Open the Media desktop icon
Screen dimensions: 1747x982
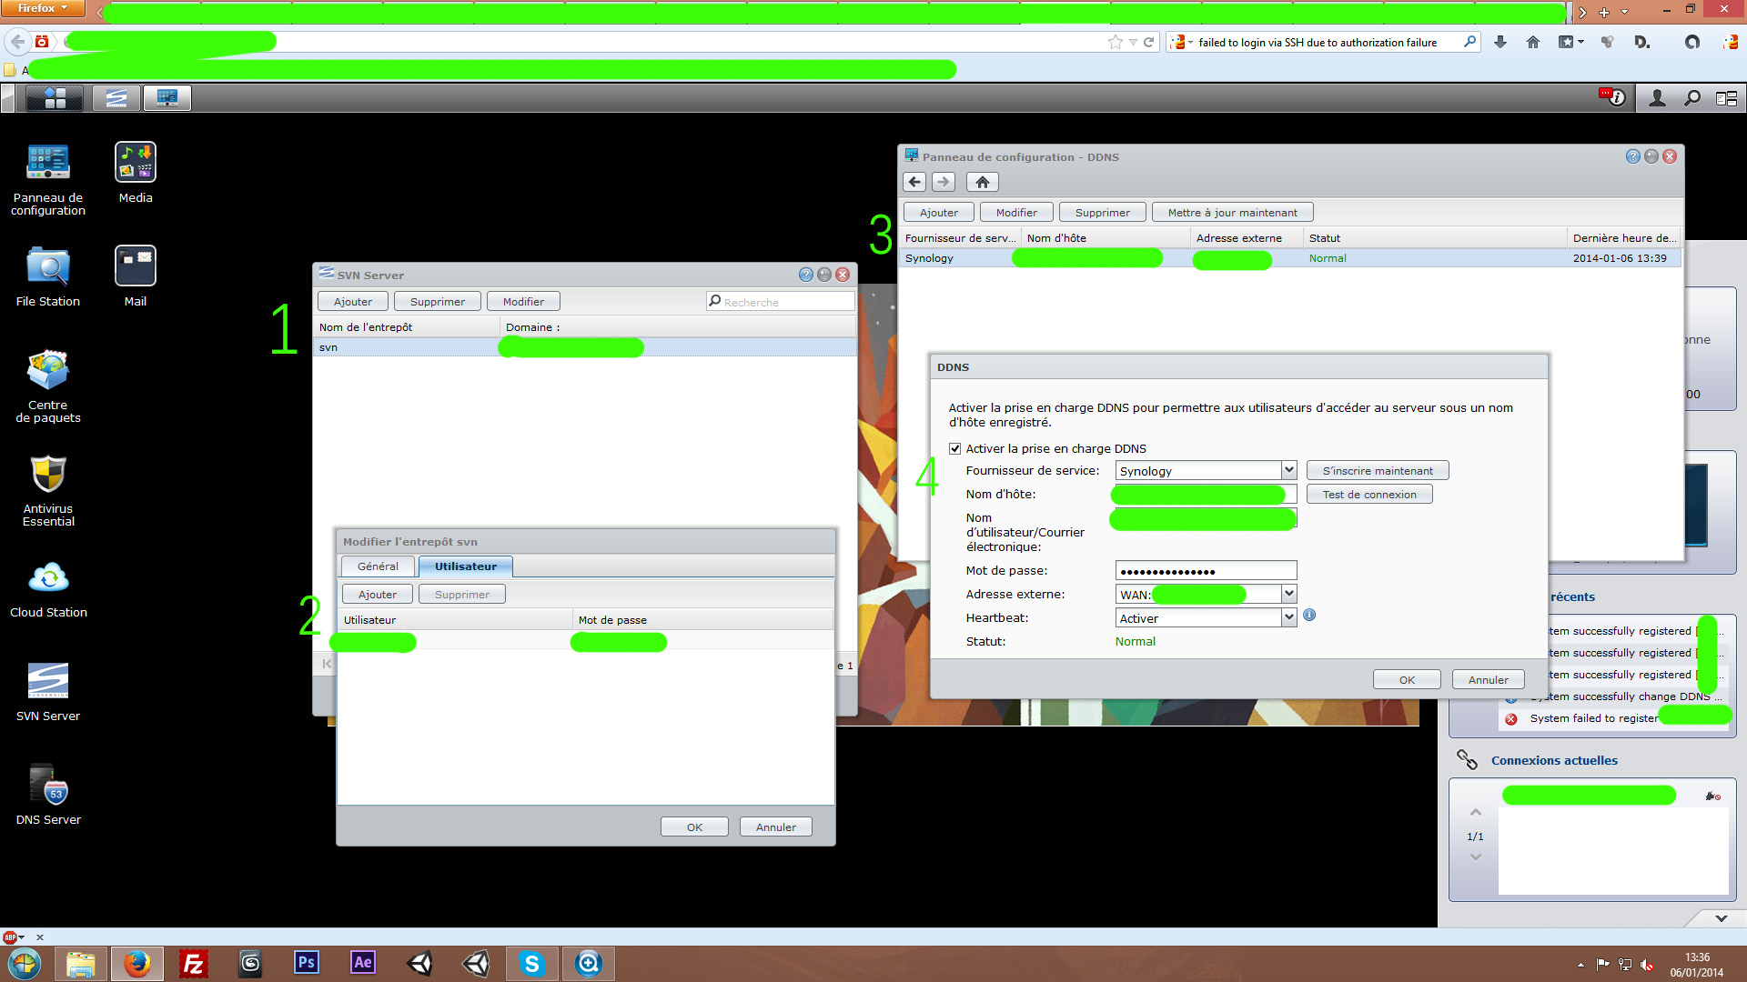coord(136,174)
